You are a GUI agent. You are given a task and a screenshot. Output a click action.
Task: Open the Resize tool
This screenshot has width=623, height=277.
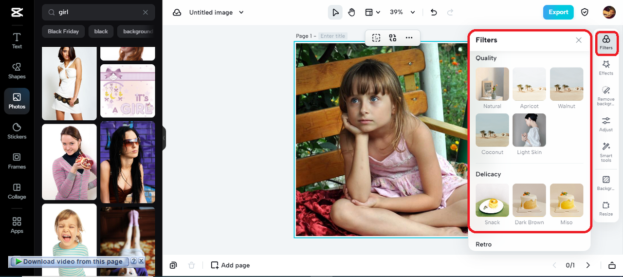606,209
